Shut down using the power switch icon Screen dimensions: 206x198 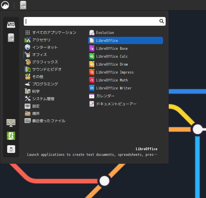pos(11,149)
